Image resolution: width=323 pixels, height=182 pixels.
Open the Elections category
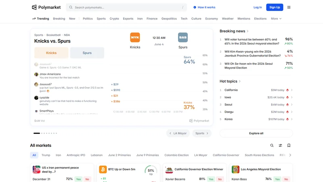pos(260,19)
